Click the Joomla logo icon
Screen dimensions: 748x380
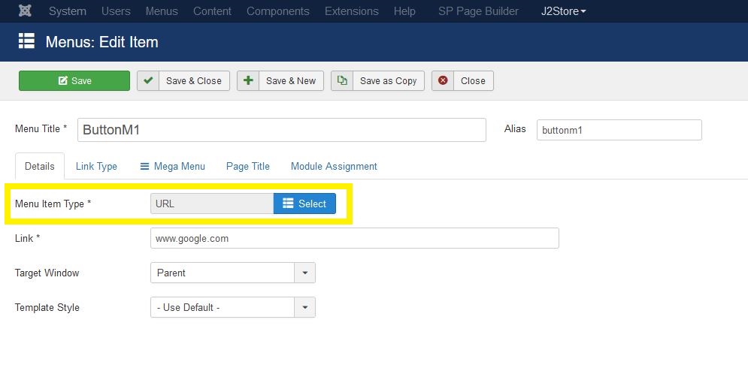point(25,11)
